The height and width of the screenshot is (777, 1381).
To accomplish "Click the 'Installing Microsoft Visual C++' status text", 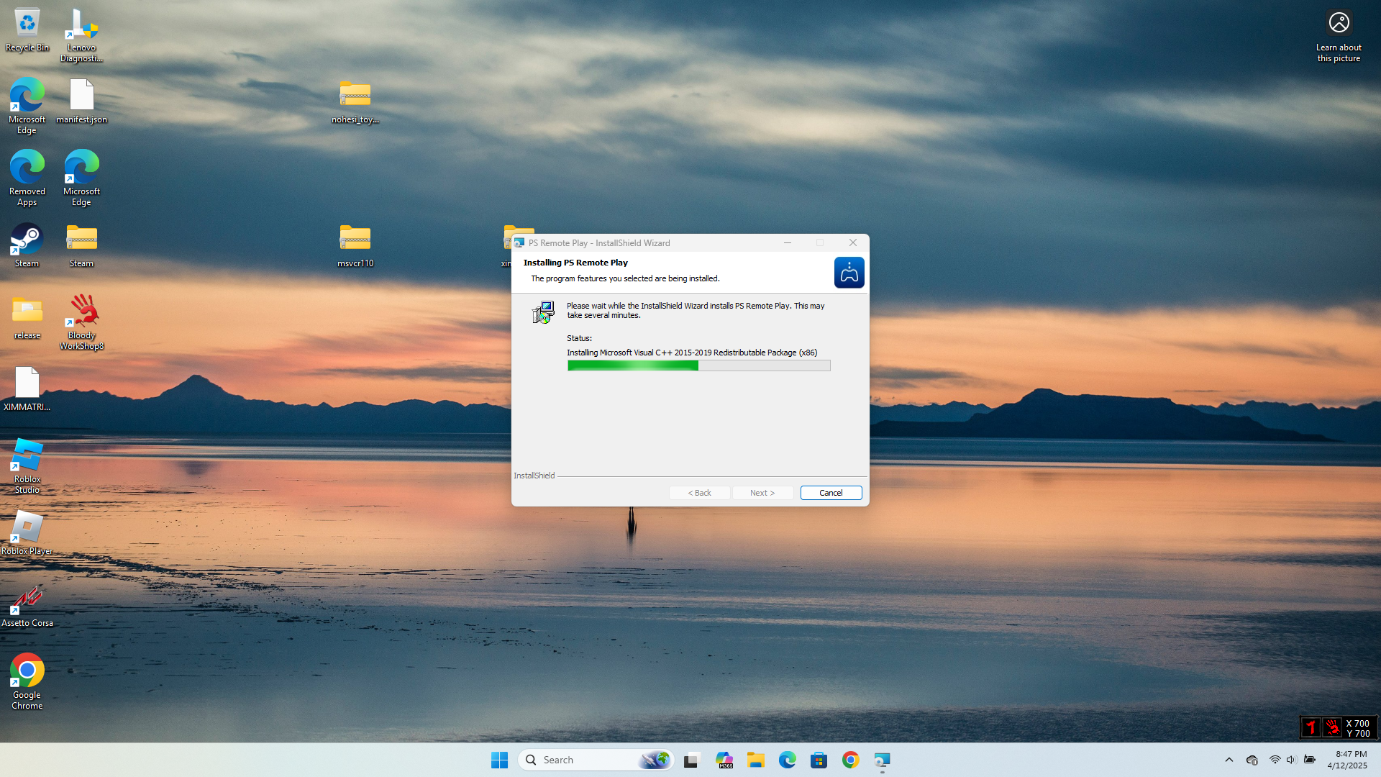I will [692, 353].
